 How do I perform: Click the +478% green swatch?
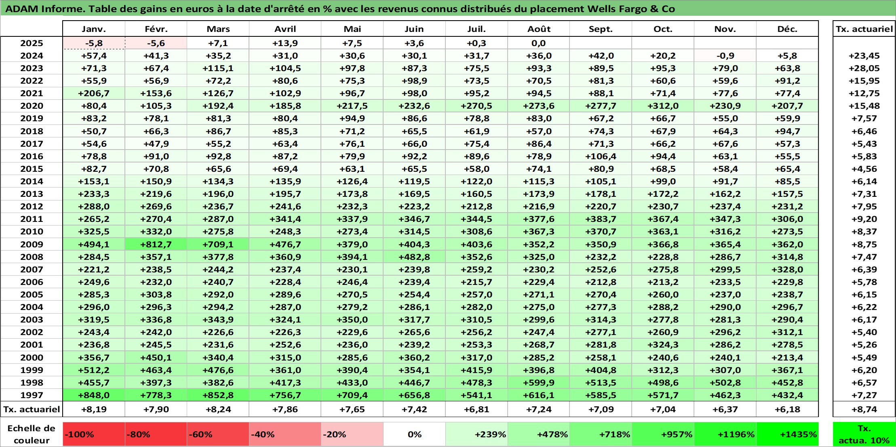pyautogui.click(x=539, y=434)
